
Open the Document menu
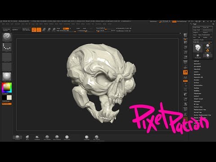[18, 24]
